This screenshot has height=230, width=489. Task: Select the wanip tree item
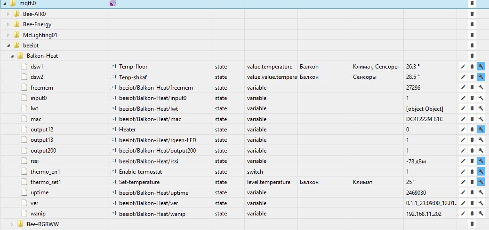(x=38, y=214)
